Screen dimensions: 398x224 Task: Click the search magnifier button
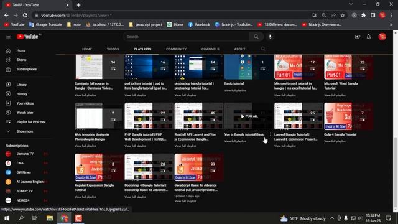(256, 37)
